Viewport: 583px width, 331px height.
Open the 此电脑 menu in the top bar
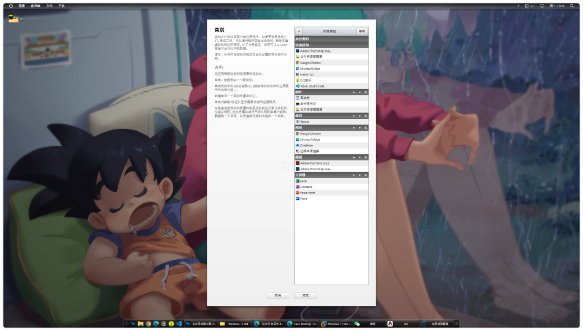(35, 6)
